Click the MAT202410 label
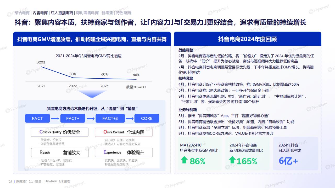This screenshot has height=188, width=335. (191, 145)
